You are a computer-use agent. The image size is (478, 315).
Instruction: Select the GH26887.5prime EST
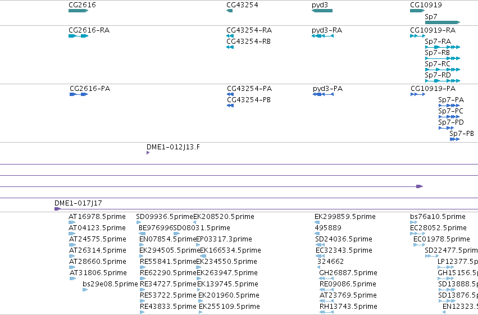point(326,279)
